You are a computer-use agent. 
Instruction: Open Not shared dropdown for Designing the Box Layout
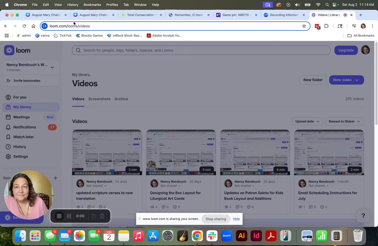click(170, 186)
